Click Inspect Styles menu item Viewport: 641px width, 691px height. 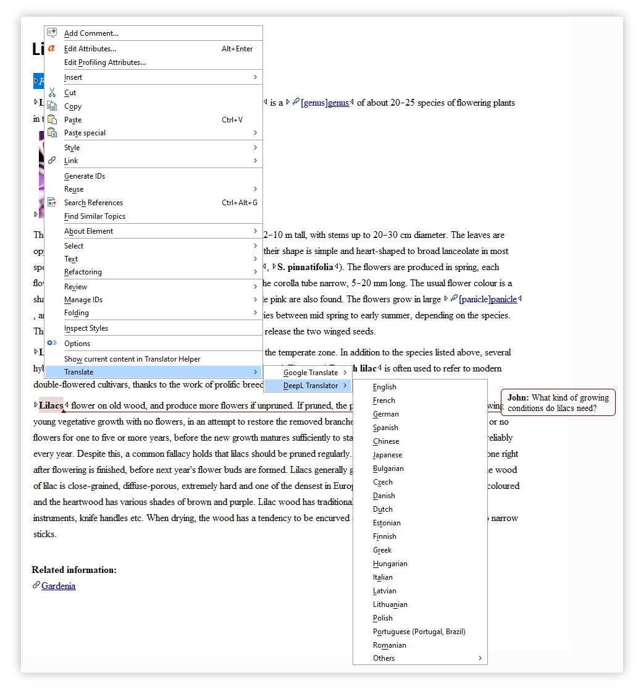[x=154, y=328]
